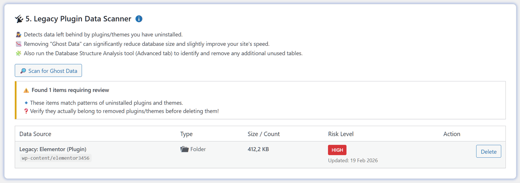520x183 pixels.
Task: Click the red HIGH risk badge
Action: (337, 150)
